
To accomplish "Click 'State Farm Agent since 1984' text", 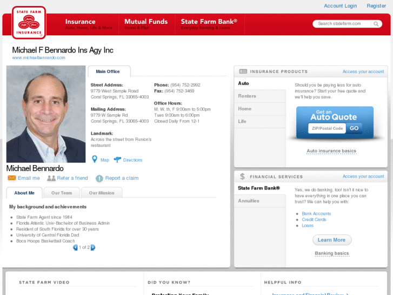I will (44, 217).
